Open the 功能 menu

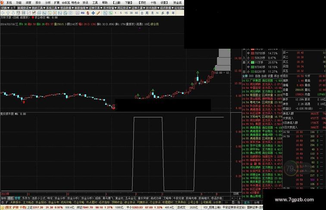(19, 3)
